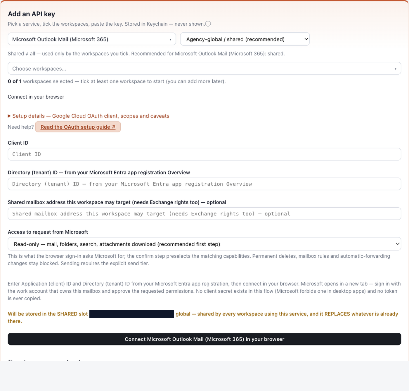
Task: Focus the Shared mailbox address input field
Action: 204,214
